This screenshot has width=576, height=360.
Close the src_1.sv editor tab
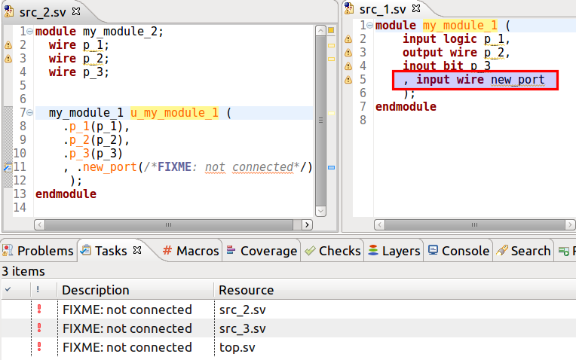point(416,8)
